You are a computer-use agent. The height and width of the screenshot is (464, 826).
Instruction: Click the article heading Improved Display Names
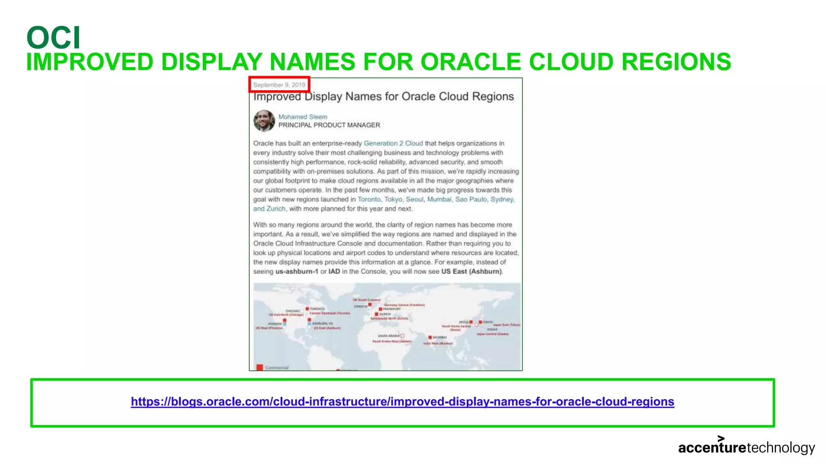tap(383, 97)
